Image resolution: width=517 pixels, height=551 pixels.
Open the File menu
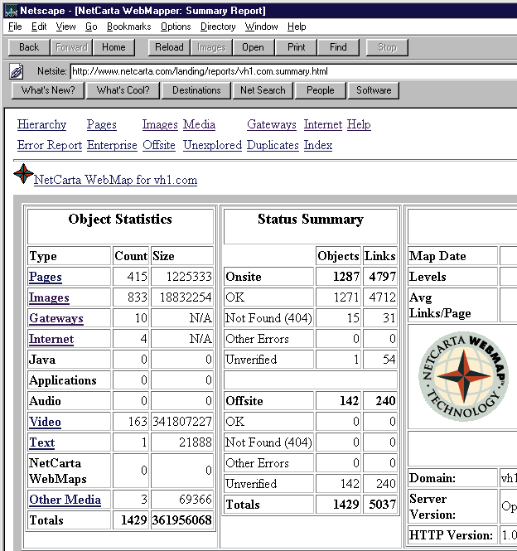(15, 27)
